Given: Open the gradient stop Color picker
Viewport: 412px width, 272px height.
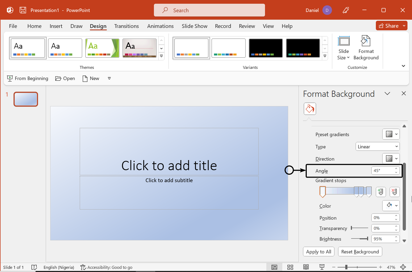Looking at the screenshot, I should 391,206.
